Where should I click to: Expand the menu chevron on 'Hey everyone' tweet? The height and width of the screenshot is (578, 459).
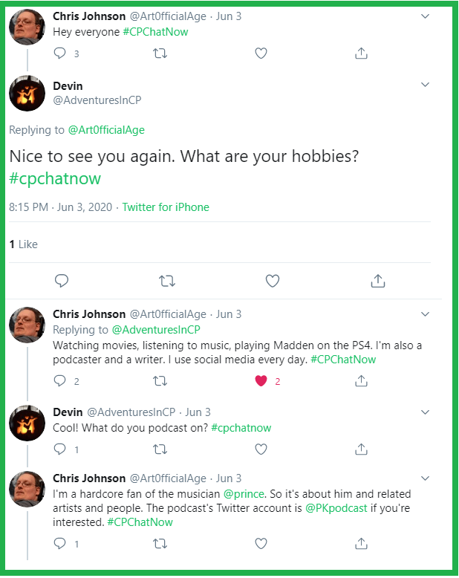click(x=425, y=16)
